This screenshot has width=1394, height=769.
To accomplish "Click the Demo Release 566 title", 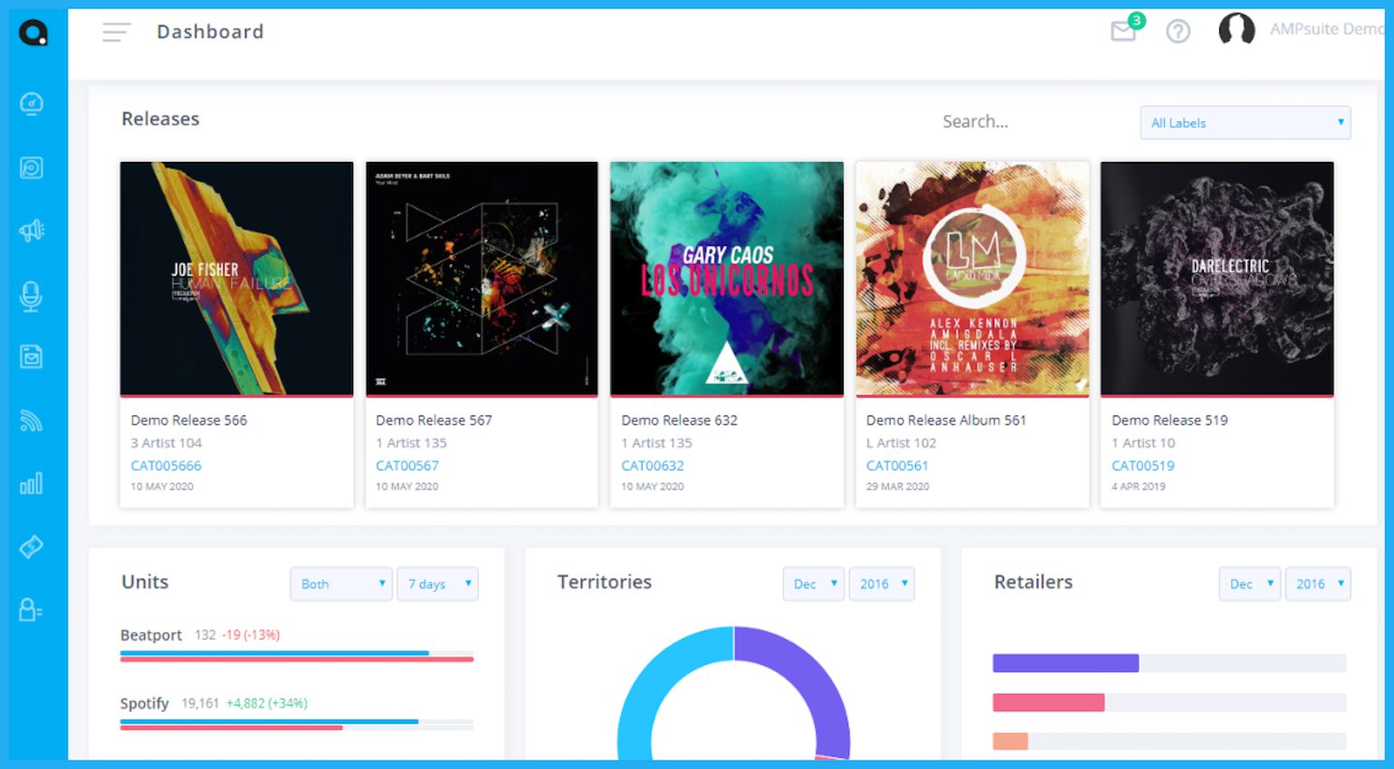I will click(188, 421).
